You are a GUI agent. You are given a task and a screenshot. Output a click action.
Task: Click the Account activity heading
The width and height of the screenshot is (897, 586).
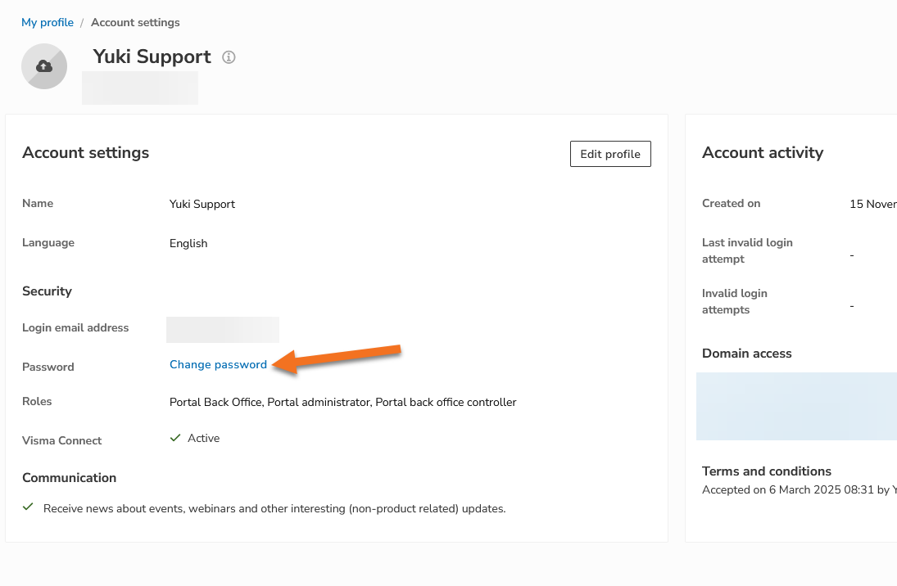[763, 153]
